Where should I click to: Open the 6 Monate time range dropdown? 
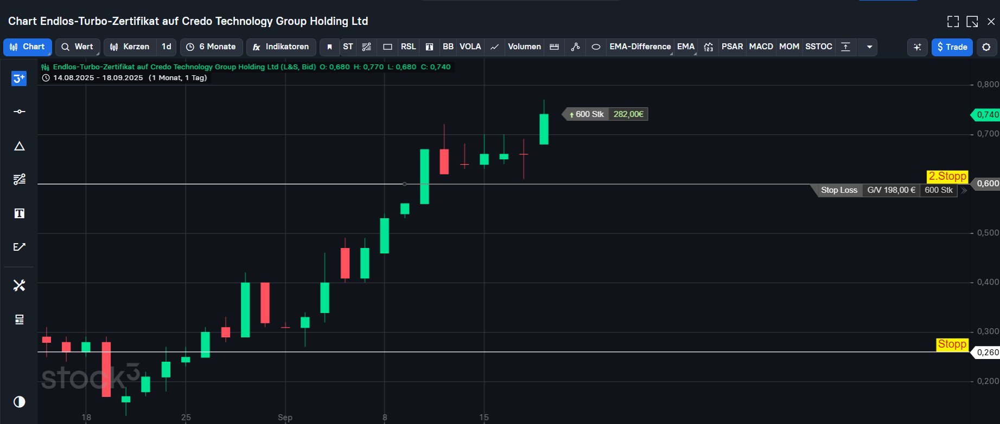211,47
